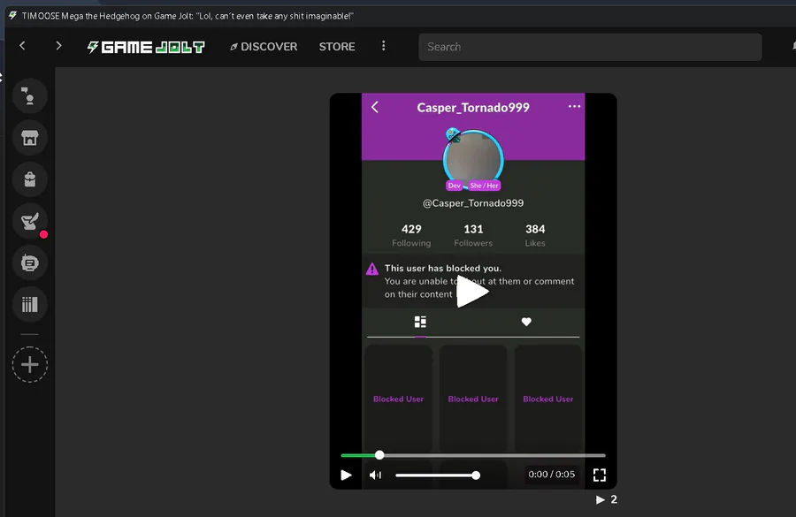The image size is (796, 517).
Task: Click the 0:00 / 0:05 video time display
Action: coord(551,475)
